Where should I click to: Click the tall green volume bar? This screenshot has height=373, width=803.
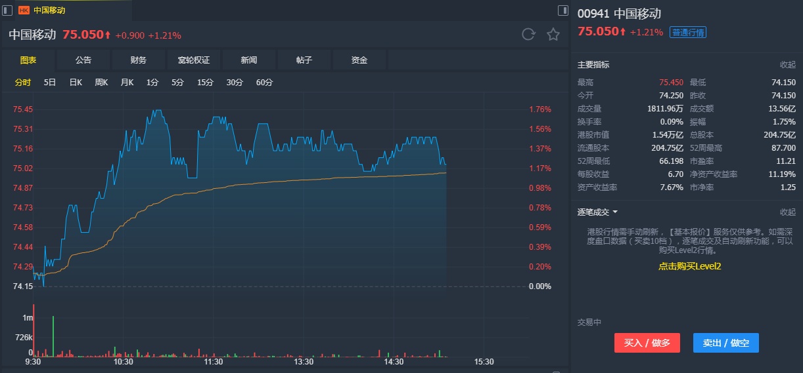pos(53,336)
